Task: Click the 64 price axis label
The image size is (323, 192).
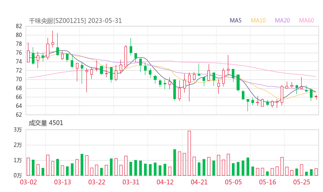Action: click(19, 106)
